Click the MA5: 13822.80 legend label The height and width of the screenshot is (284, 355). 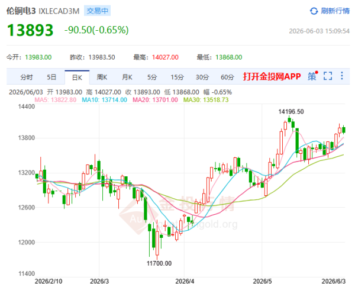56,100
